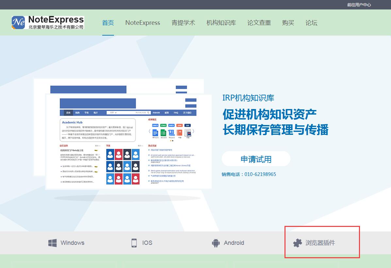
Task: Click the iOS phone icon
Action: (134, 243)
